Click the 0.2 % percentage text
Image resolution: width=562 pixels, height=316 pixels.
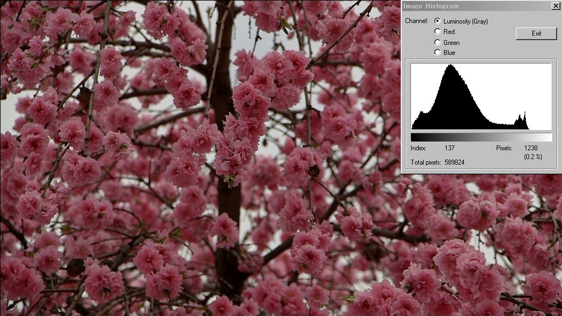tap(533, 156)
